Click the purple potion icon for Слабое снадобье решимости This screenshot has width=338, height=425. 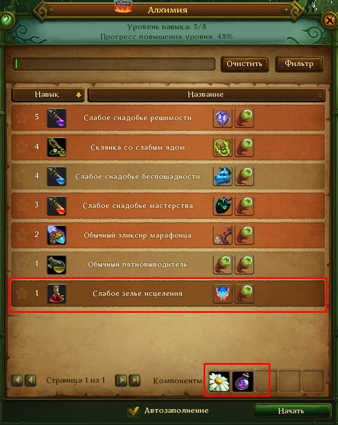click(56, 118)
